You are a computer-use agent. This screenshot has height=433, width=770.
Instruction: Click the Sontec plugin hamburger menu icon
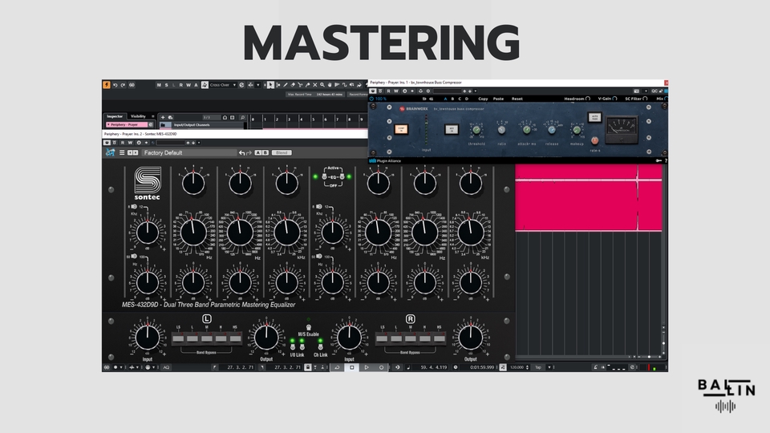pyautogui.click(x=122, y=152)
